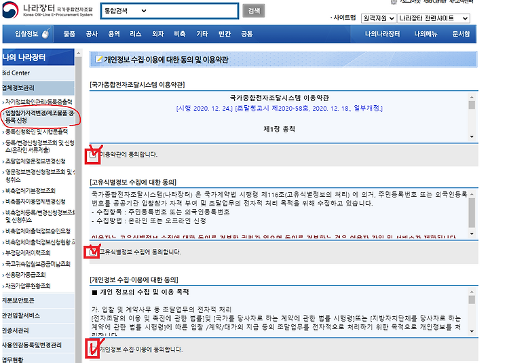Viewport: 509px width, 363px height.
Task: Open the 비축 menu item
Action: pyautogui.click(x=180, y=34)
